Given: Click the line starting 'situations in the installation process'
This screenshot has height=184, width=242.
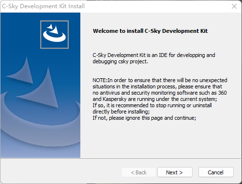Looking at the screenshot, I should [157, 86].
